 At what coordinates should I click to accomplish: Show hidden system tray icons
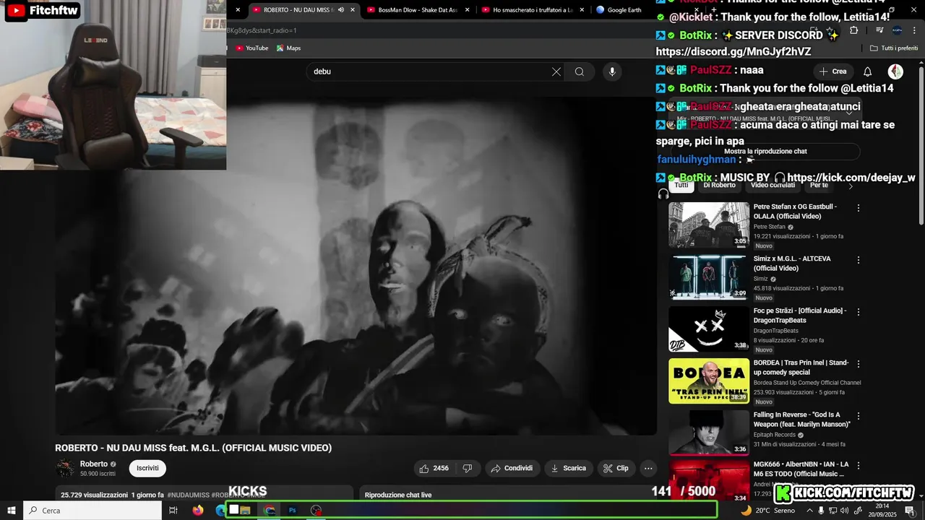coord(809,510)
